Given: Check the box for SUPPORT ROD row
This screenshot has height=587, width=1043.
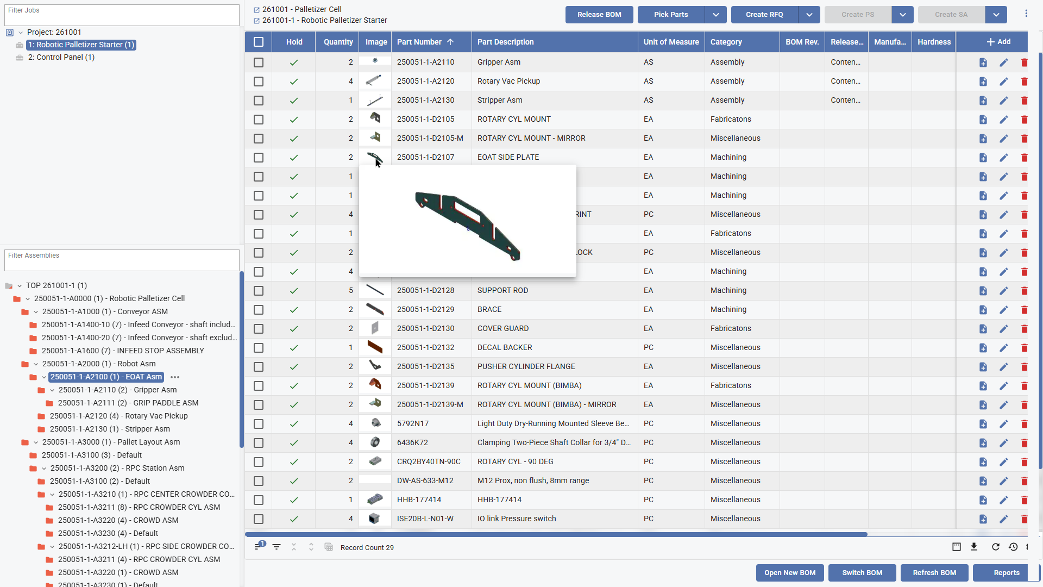Looking at the screenshot, I should coord(259,291).
